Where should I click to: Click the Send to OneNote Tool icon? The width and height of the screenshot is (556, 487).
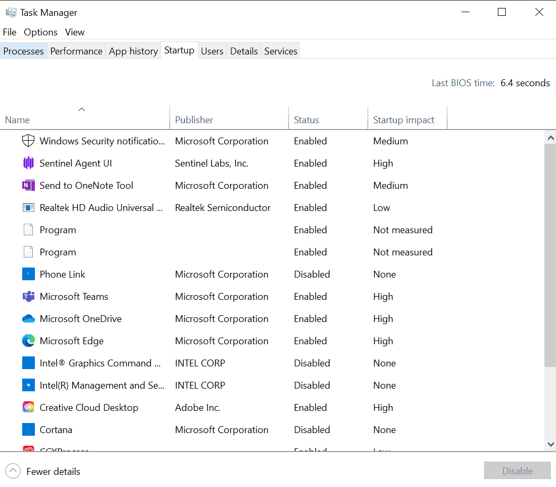[29, 185]
